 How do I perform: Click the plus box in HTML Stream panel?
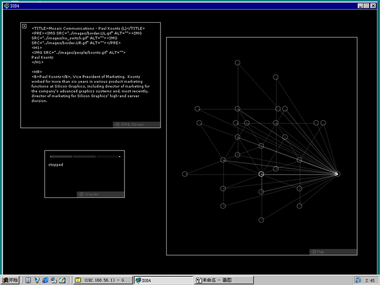click(x=24, y=26)
